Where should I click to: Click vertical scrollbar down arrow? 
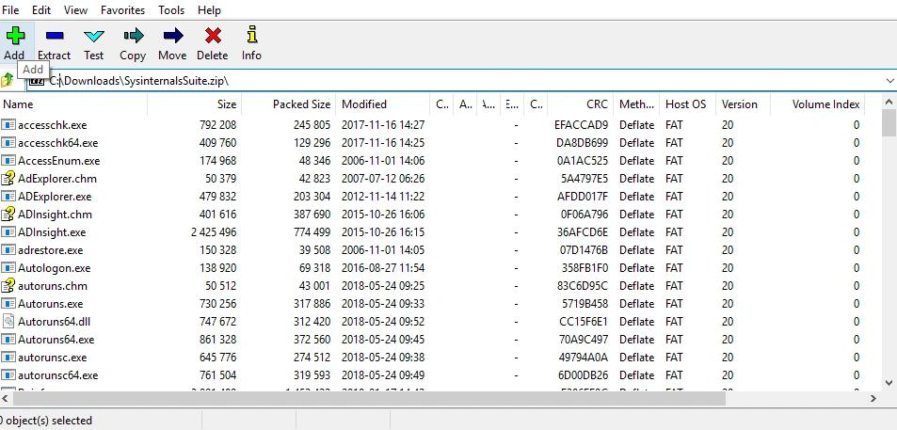[x=889, y=383]
